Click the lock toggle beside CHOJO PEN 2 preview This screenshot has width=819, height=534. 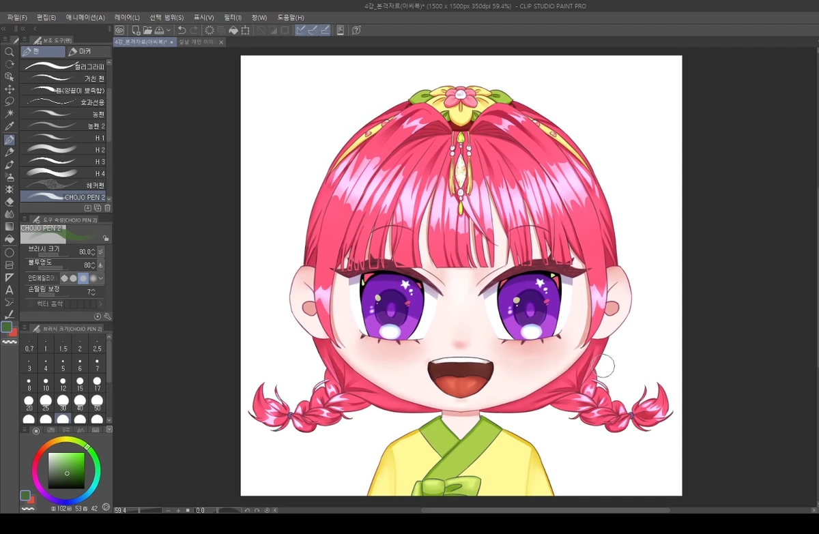[106, 238]
